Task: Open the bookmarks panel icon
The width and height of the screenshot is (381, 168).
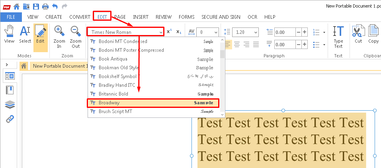Action: [10, 90]
